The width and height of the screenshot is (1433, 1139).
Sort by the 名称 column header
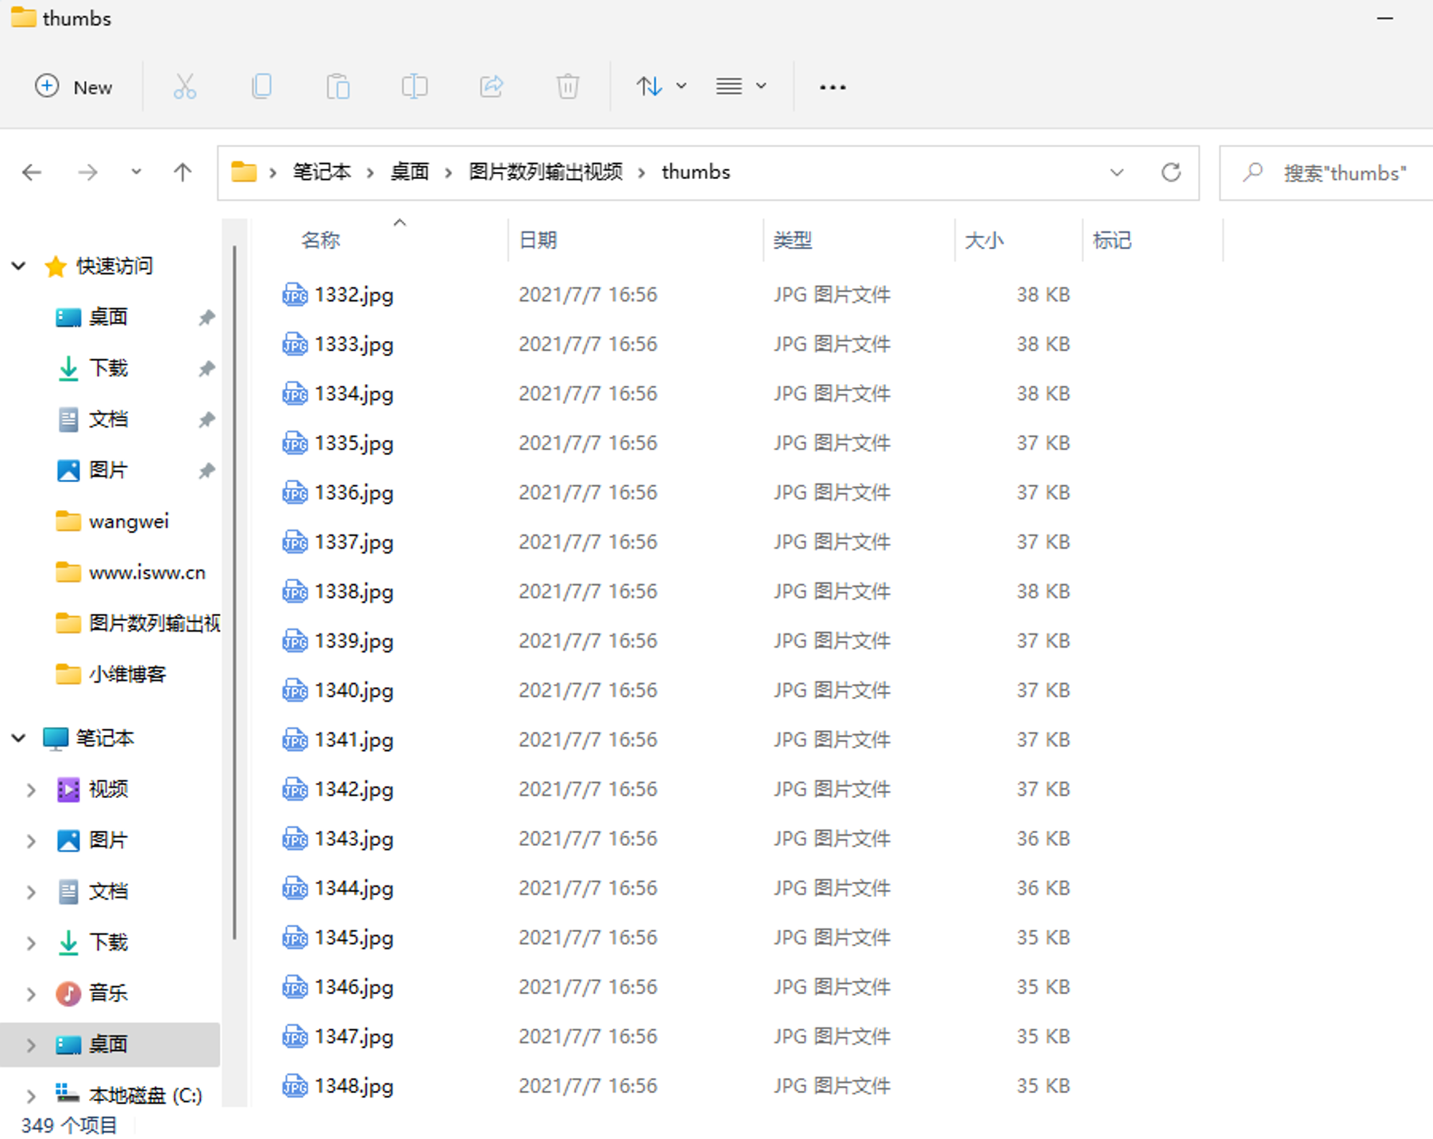tap(320, 240)
